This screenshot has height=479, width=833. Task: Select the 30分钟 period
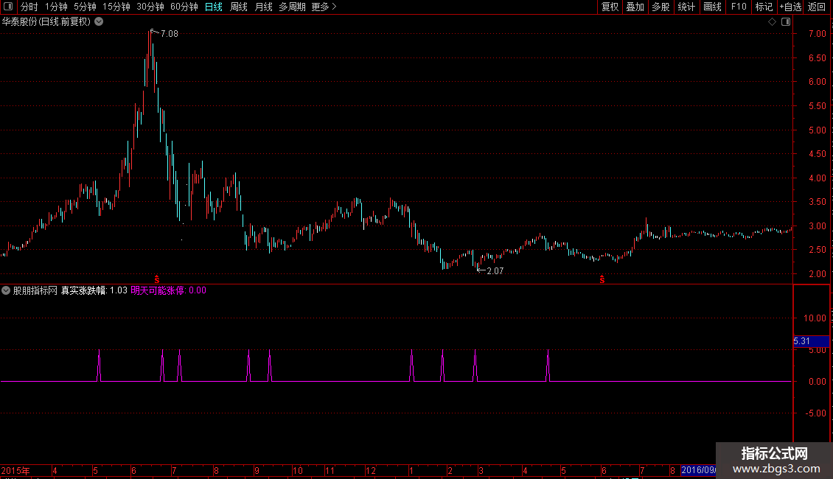150,7
